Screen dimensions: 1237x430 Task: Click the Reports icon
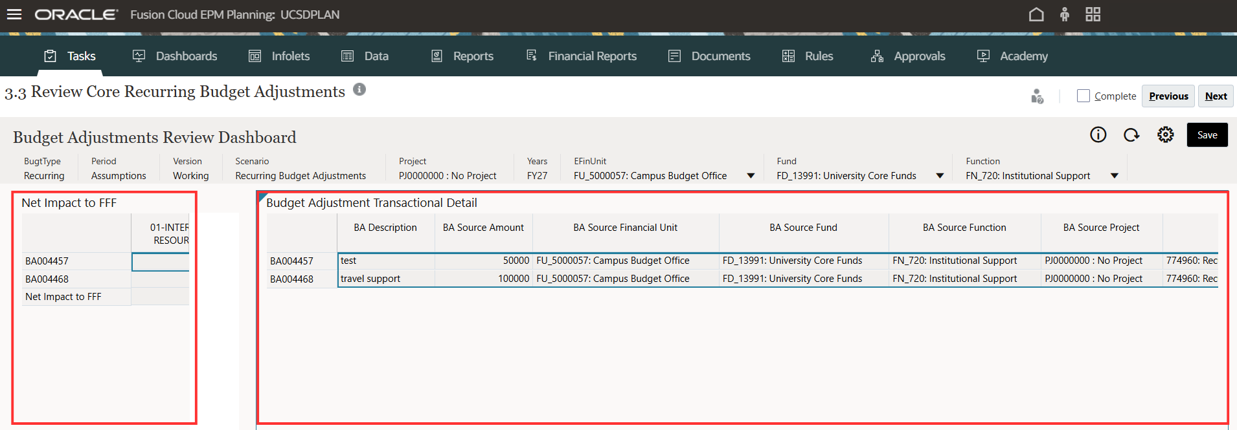click(437, 56)
